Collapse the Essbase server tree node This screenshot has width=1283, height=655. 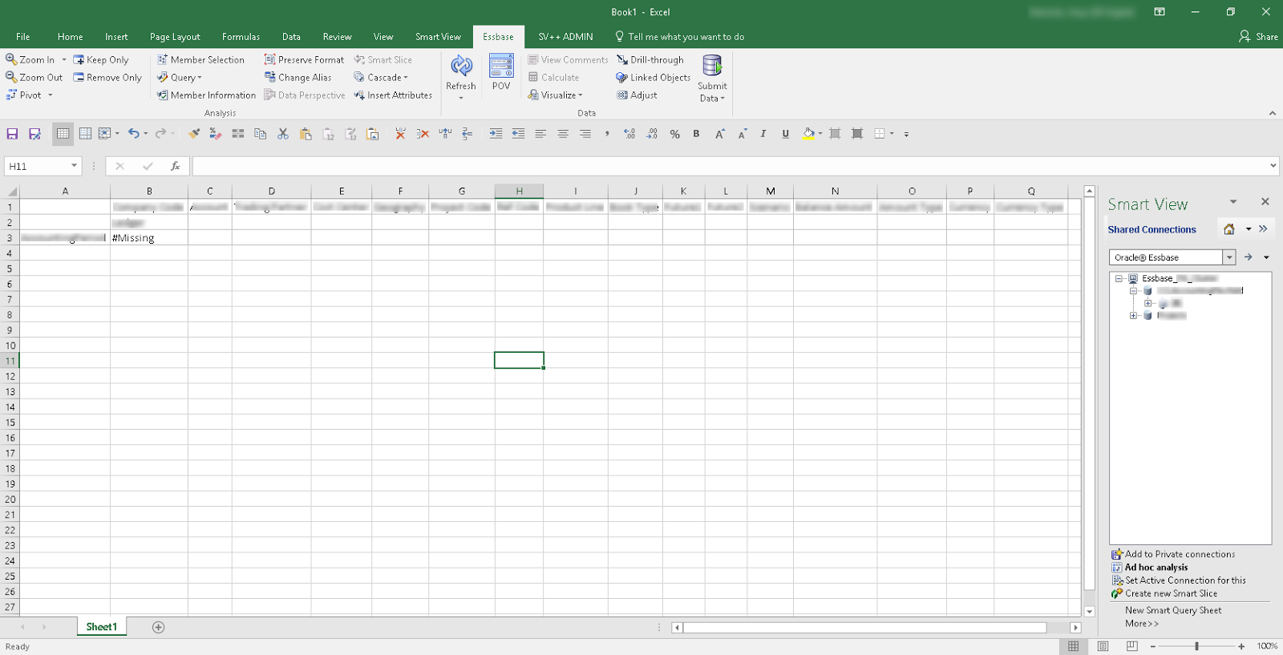pos(1119,279)
